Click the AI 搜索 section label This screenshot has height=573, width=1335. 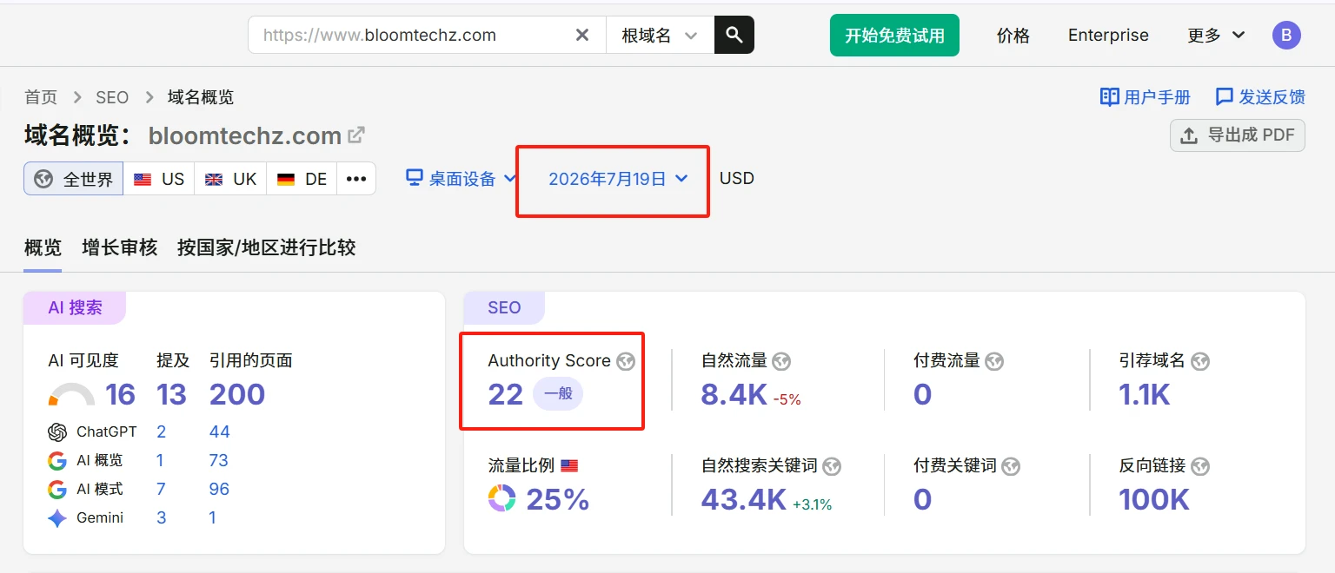point(75,308)
